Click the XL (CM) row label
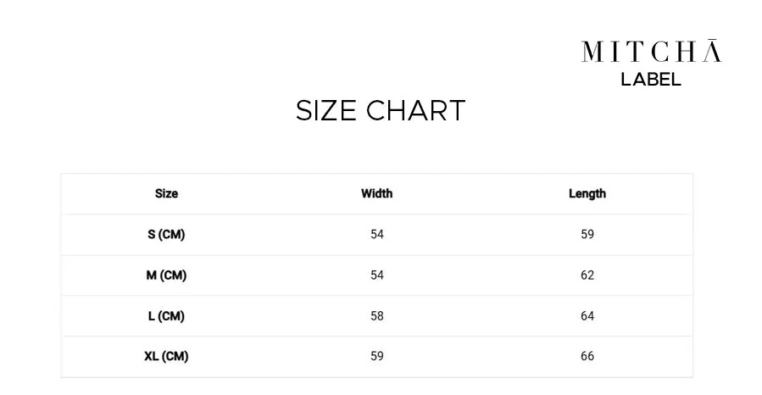Screen dimensions: 762x395 (x=166, y=356)
